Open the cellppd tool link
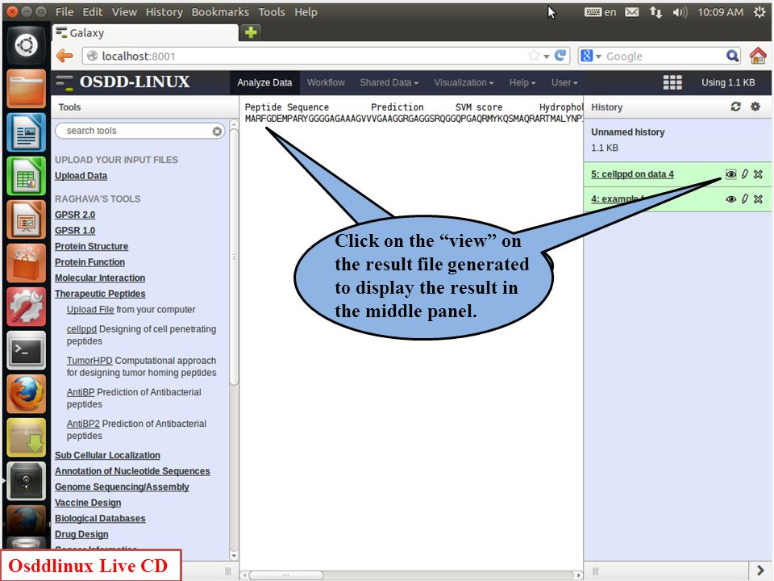This screenshot has height=581, width=774. click(81, 329)
